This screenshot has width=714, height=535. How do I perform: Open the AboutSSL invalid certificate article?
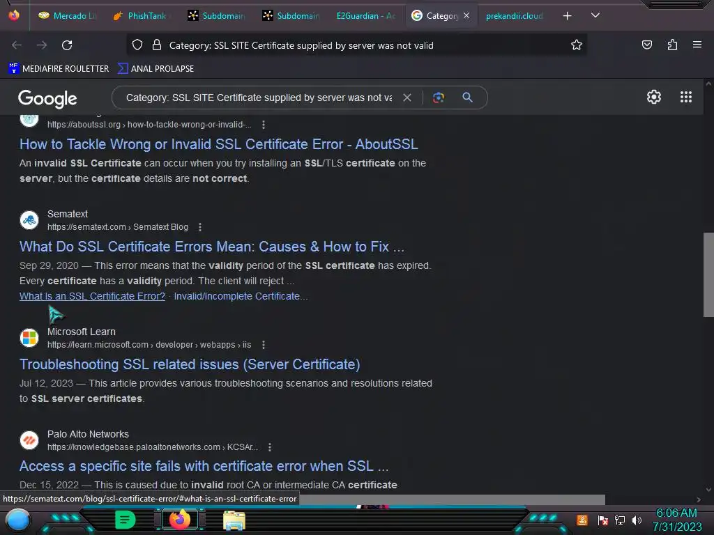(218, 144)
